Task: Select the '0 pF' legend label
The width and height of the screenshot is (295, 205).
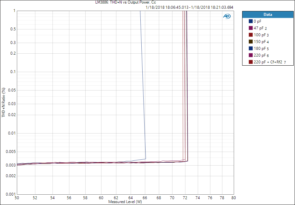Action: pos(258,21)
